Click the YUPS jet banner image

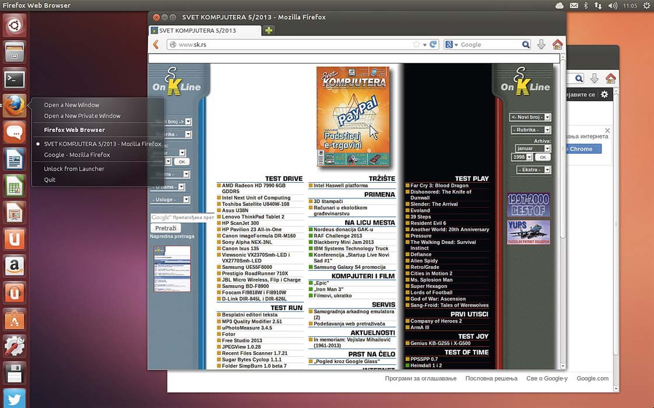click(x=529, y=232)
